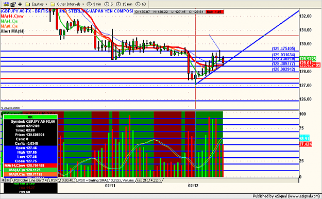Viewport: 322px width, 199px height.
Task: Click the (128.002912) level label
Action: pos(283,69)
